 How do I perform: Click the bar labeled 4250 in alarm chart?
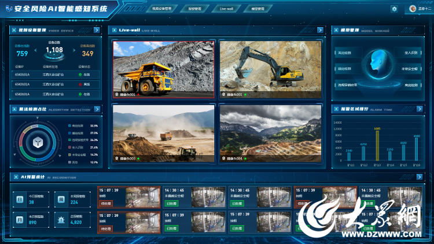point(363,154)
